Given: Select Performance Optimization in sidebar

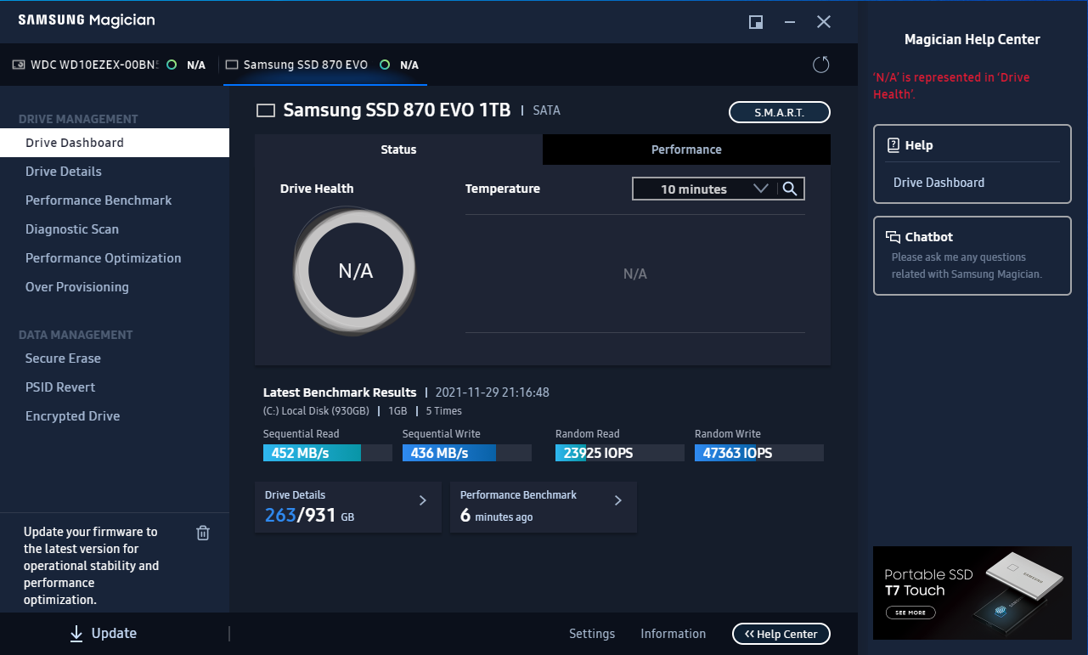Looking at the screenshot, I should [115, 258].
